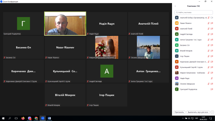Screen dimensions: 215x121
Task: Show hidden system tray icons
Action: [183, 118]
